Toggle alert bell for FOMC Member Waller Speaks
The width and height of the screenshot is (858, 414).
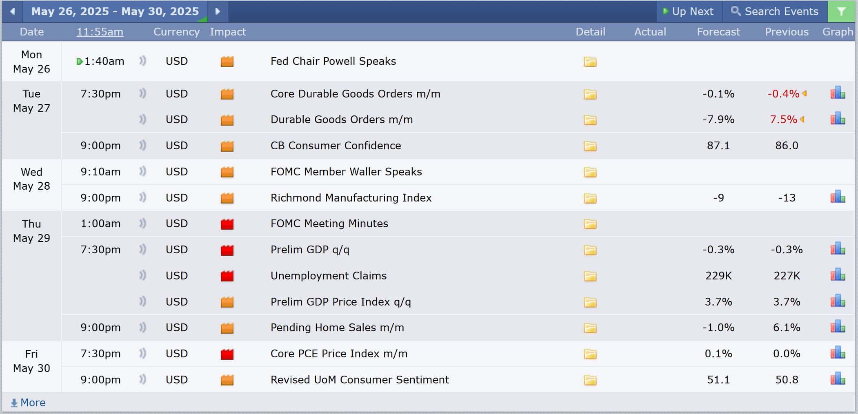click(142, 171)
